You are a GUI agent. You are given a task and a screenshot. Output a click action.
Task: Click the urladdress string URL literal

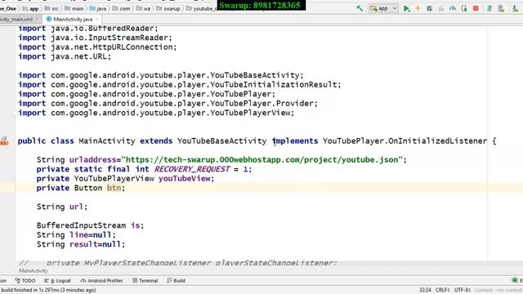(x=261, y=160)
